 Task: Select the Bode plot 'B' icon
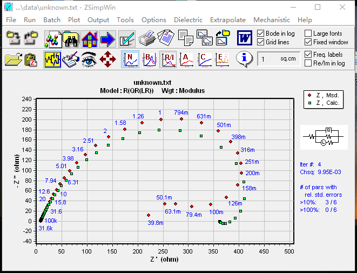click(150, 59)
